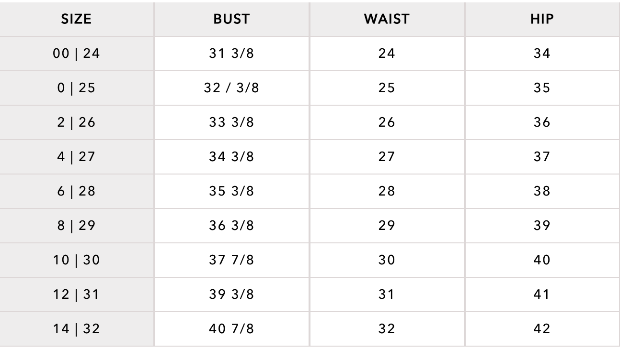Image resolution: width=620 pixels, height=349 pixels.
Task: Select the bust value 37 7/8
Action: [231, 260]
